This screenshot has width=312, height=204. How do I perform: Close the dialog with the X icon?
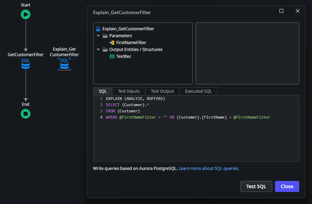coord(297,11)
